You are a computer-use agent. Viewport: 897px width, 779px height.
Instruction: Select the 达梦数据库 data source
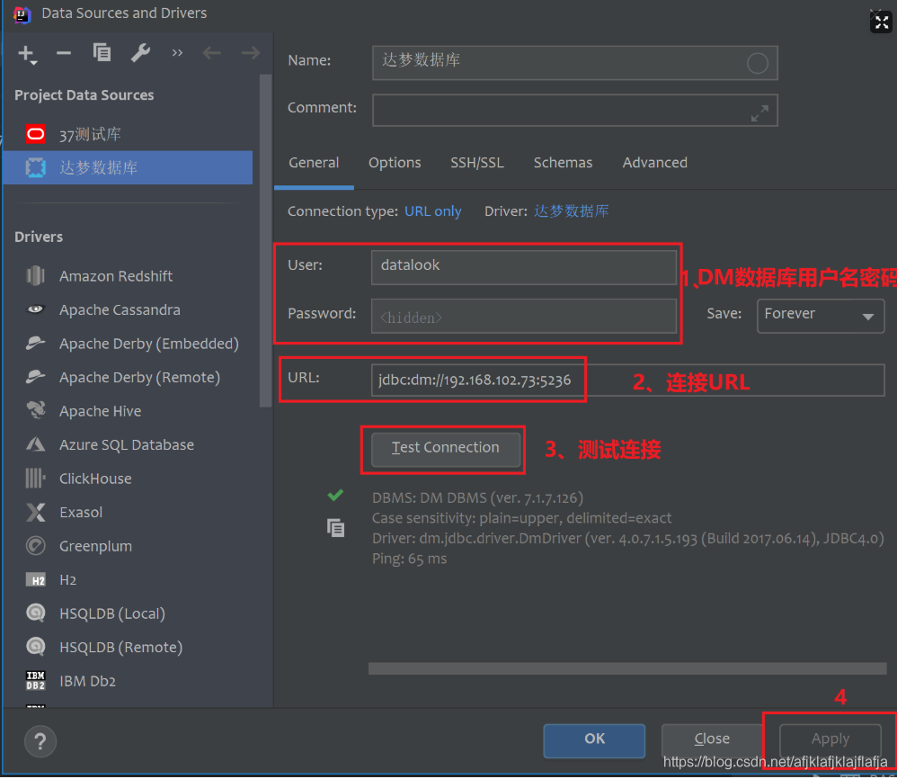point(128,167)
